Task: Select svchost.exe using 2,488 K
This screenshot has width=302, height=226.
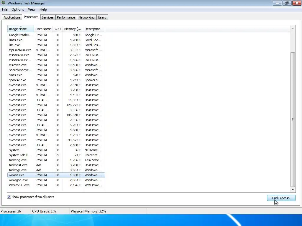Action: (x=56, y=145)
